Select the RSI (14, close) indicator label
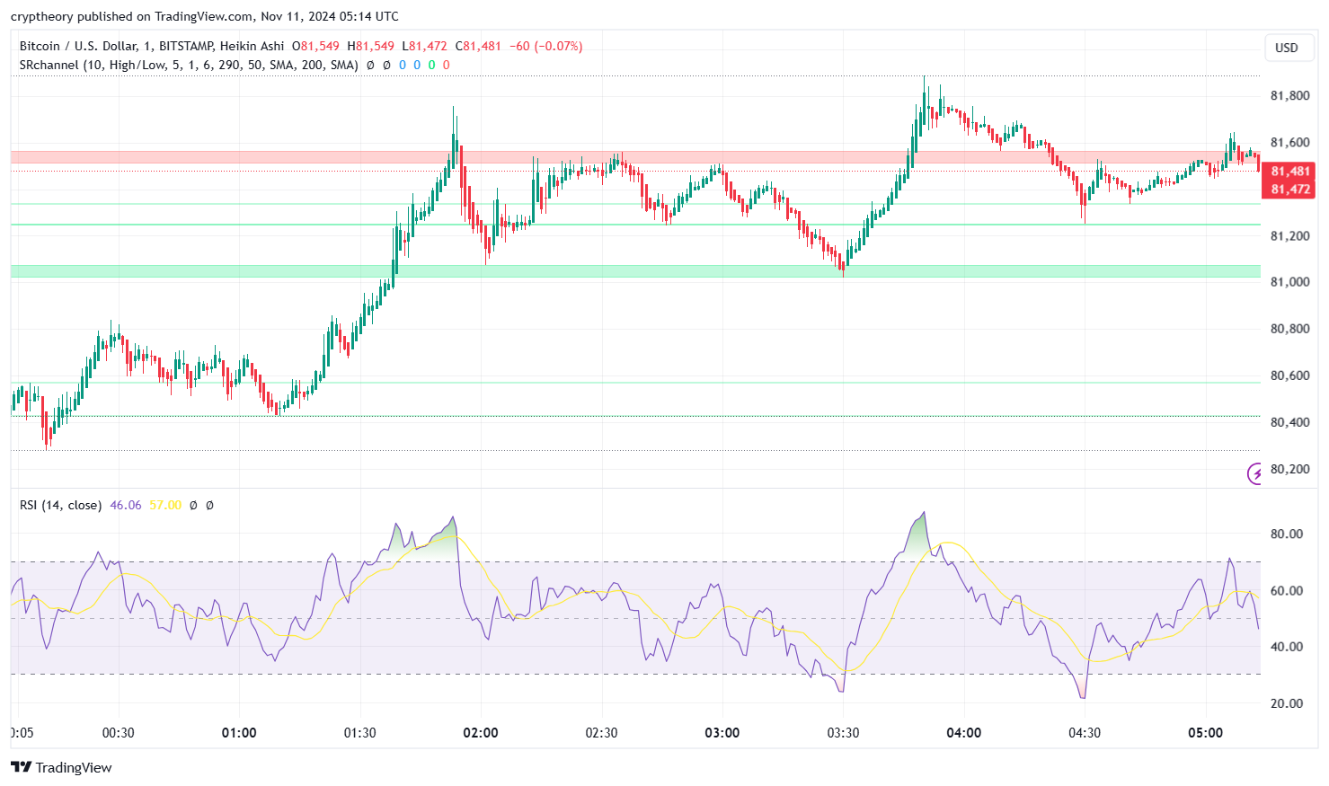Image resolution: width=1329 pixels, height=786 pixels. pyautogui.click(x=60, y=505)
